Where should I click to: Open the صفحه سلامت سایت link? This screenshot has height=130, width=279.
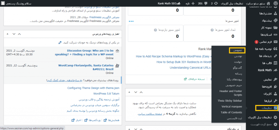[150, 114]
